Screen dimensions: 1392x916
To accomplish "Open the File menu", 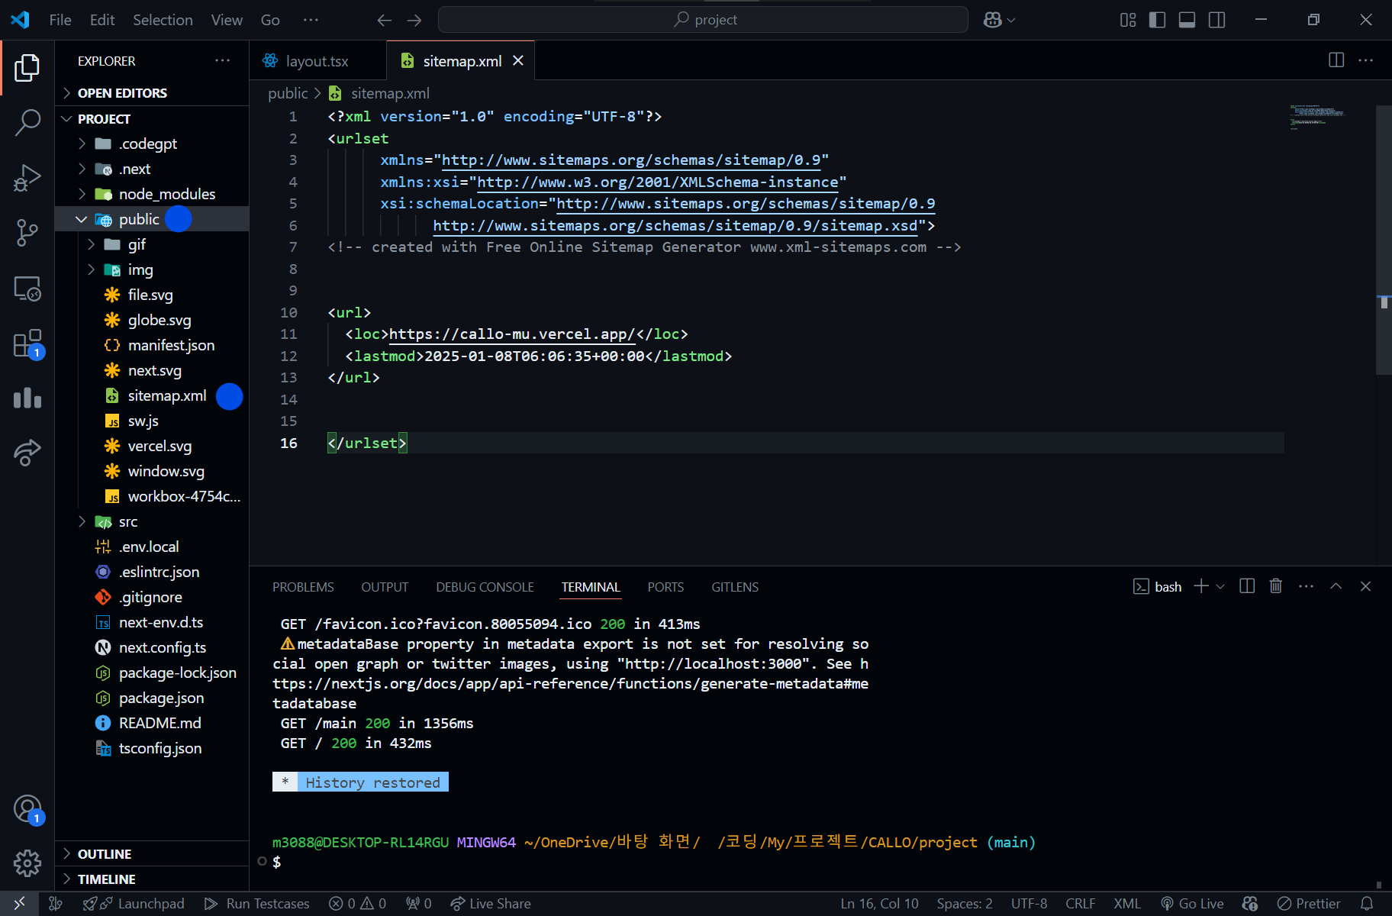I will tap(60, 20).
